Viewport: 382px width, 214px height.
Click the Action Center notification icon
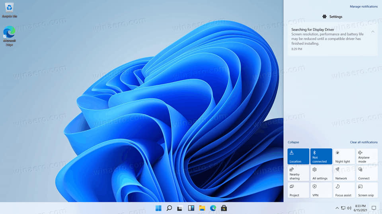coord(374,208)
